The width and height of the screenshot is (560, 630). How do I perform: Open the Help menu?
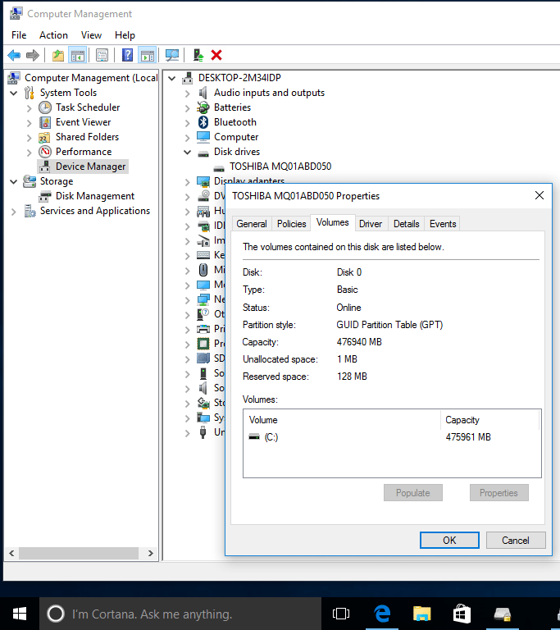click(x=125, y=35)
